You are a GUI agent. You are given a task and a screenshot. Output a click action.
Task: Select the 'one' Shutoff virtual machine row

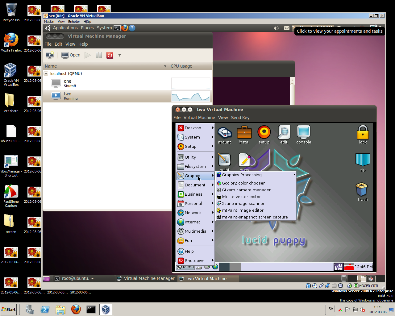[106, 84]
